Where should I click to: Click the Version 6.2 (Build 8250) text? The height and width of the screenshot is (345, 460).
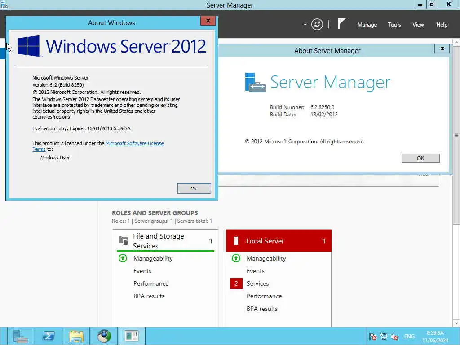(58, 85)
